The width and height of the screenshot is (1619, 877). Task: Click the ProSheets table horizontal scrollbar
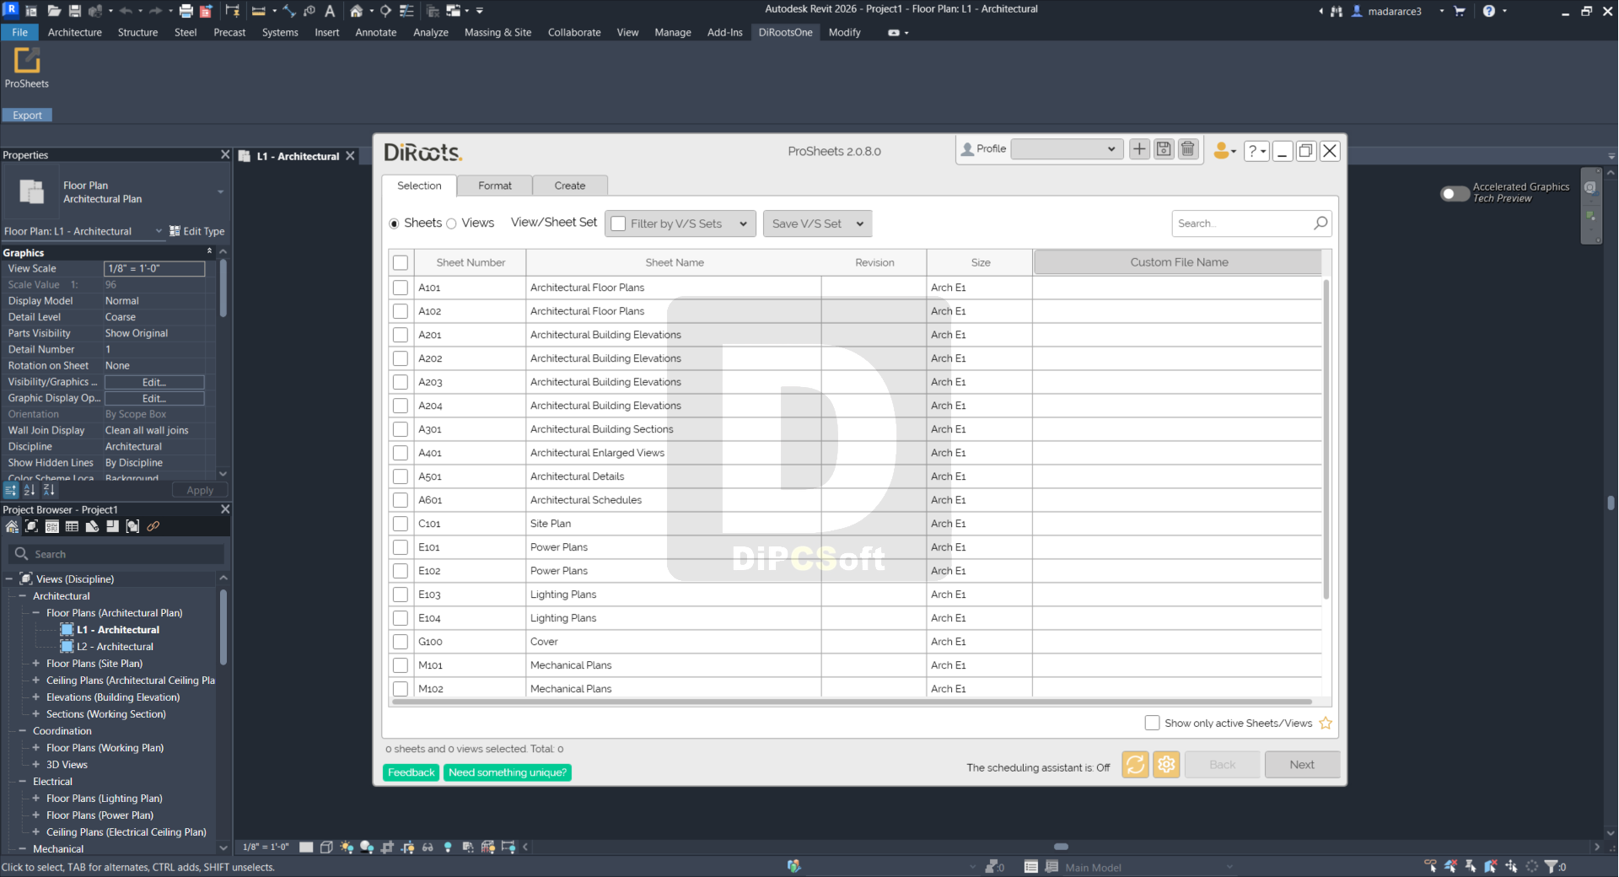[x=852, y=702]
